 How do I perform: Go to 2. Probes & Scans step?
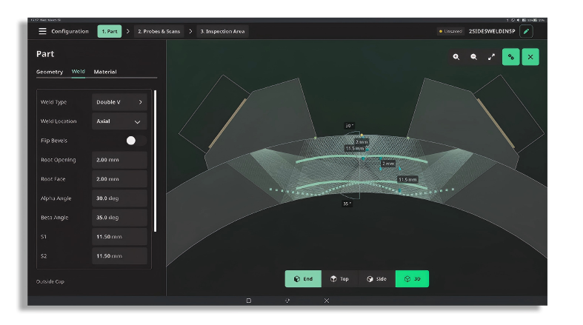[159, 31]
